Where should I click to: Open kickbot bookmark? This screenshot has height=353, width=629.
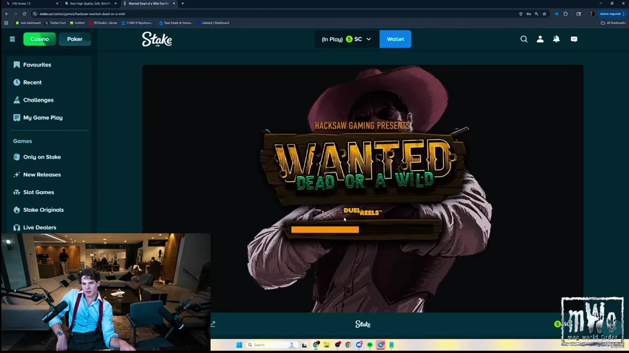click(78, 23)
